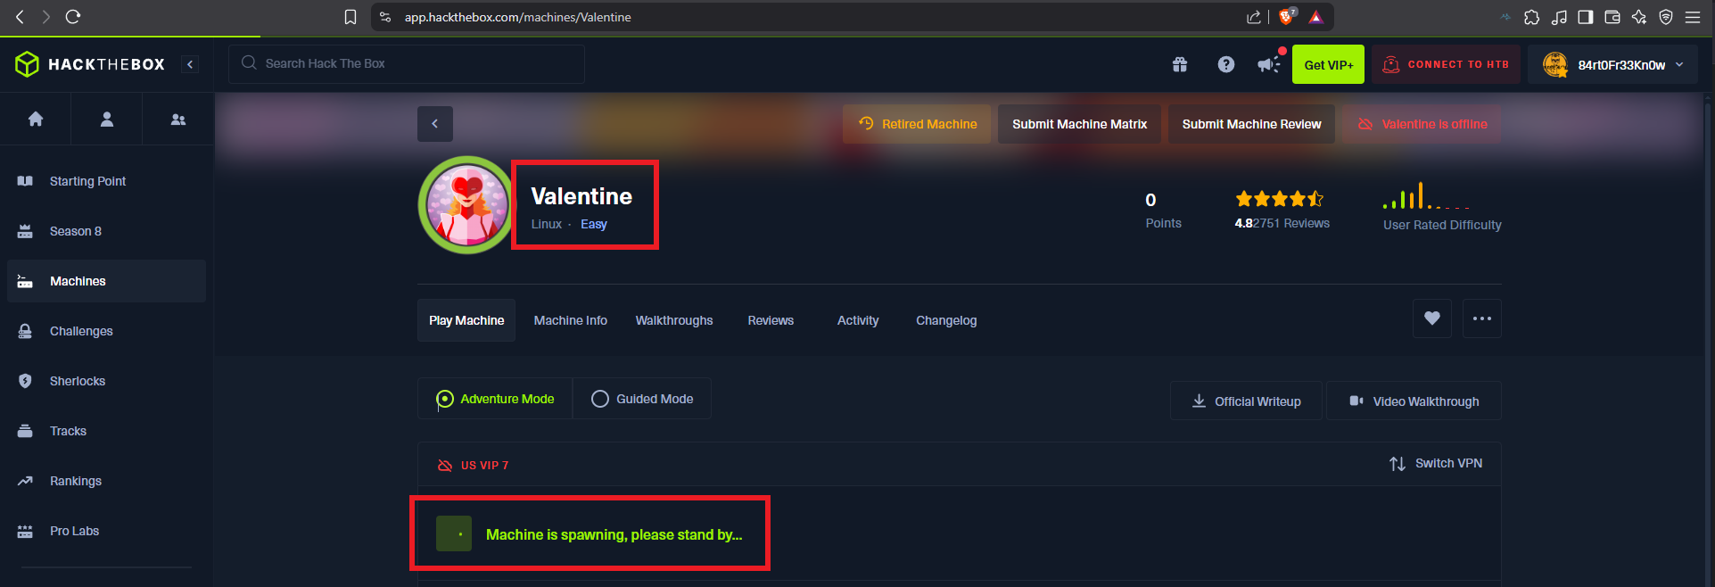Click the Brave Shields lion icon
This screenshot has width=1715, height=587.
[1287, 16]
